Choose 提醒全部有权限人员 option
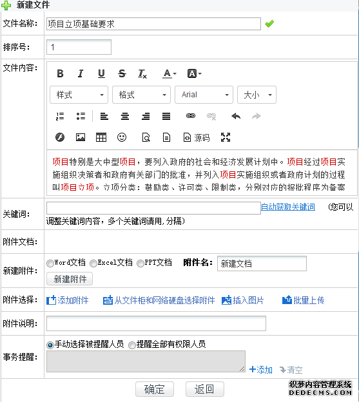Viewport: 359px width, 402px height. (132, 345)
